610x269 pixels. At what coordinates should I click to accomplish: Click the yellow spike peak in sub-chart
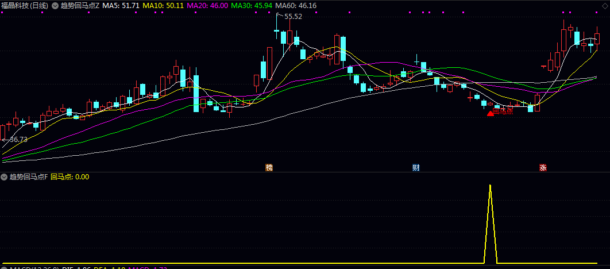pyautogui.click(x=490, y=186)
